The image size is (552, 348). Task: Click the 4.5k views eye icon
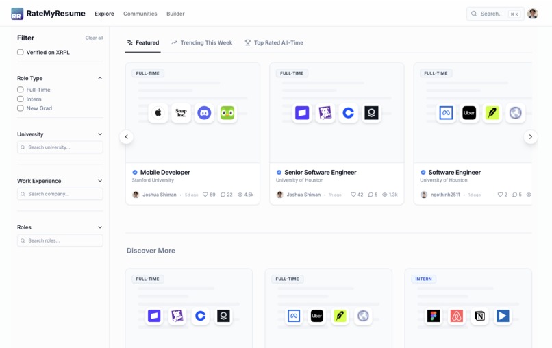(240, 195)
